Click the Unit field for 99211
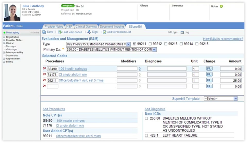 (x=195, y=80)
